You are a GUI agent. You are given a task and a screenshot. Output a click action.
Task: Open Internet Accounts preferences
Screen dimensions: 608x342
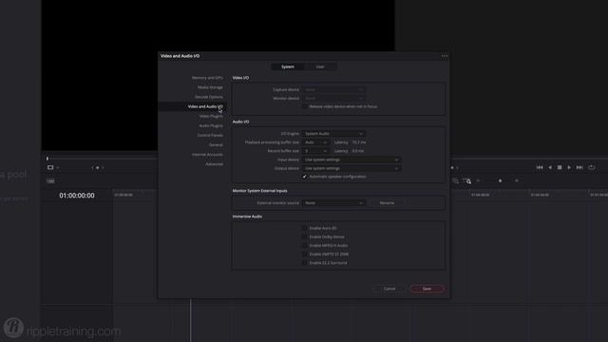click(207, 155)
